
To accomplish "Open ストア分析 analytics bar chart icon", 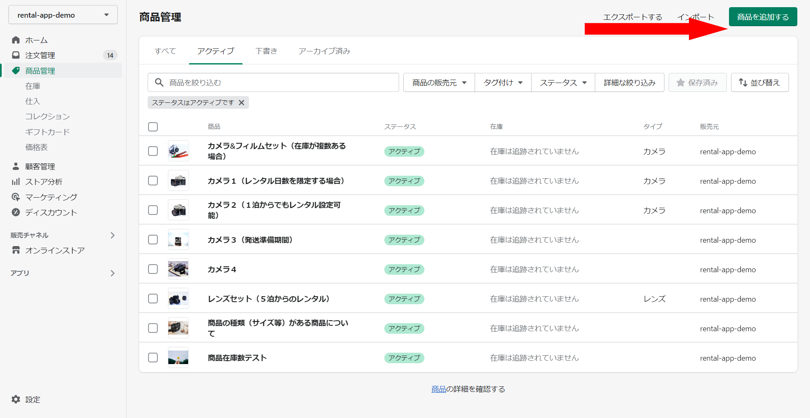I will pos(16,182).
